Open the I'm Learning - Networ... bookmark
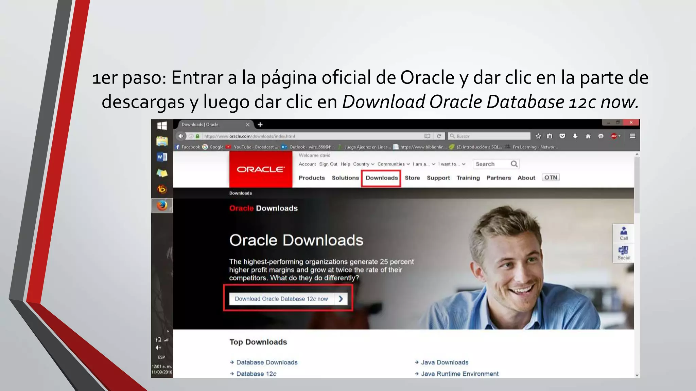 pos(531,147)
